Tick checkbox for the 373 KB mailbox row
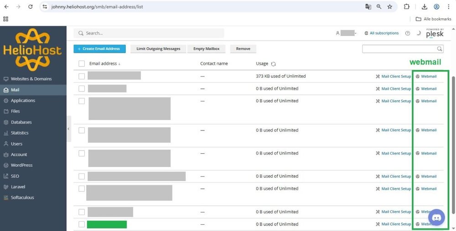The image size is (456, 231). [82, 76]
